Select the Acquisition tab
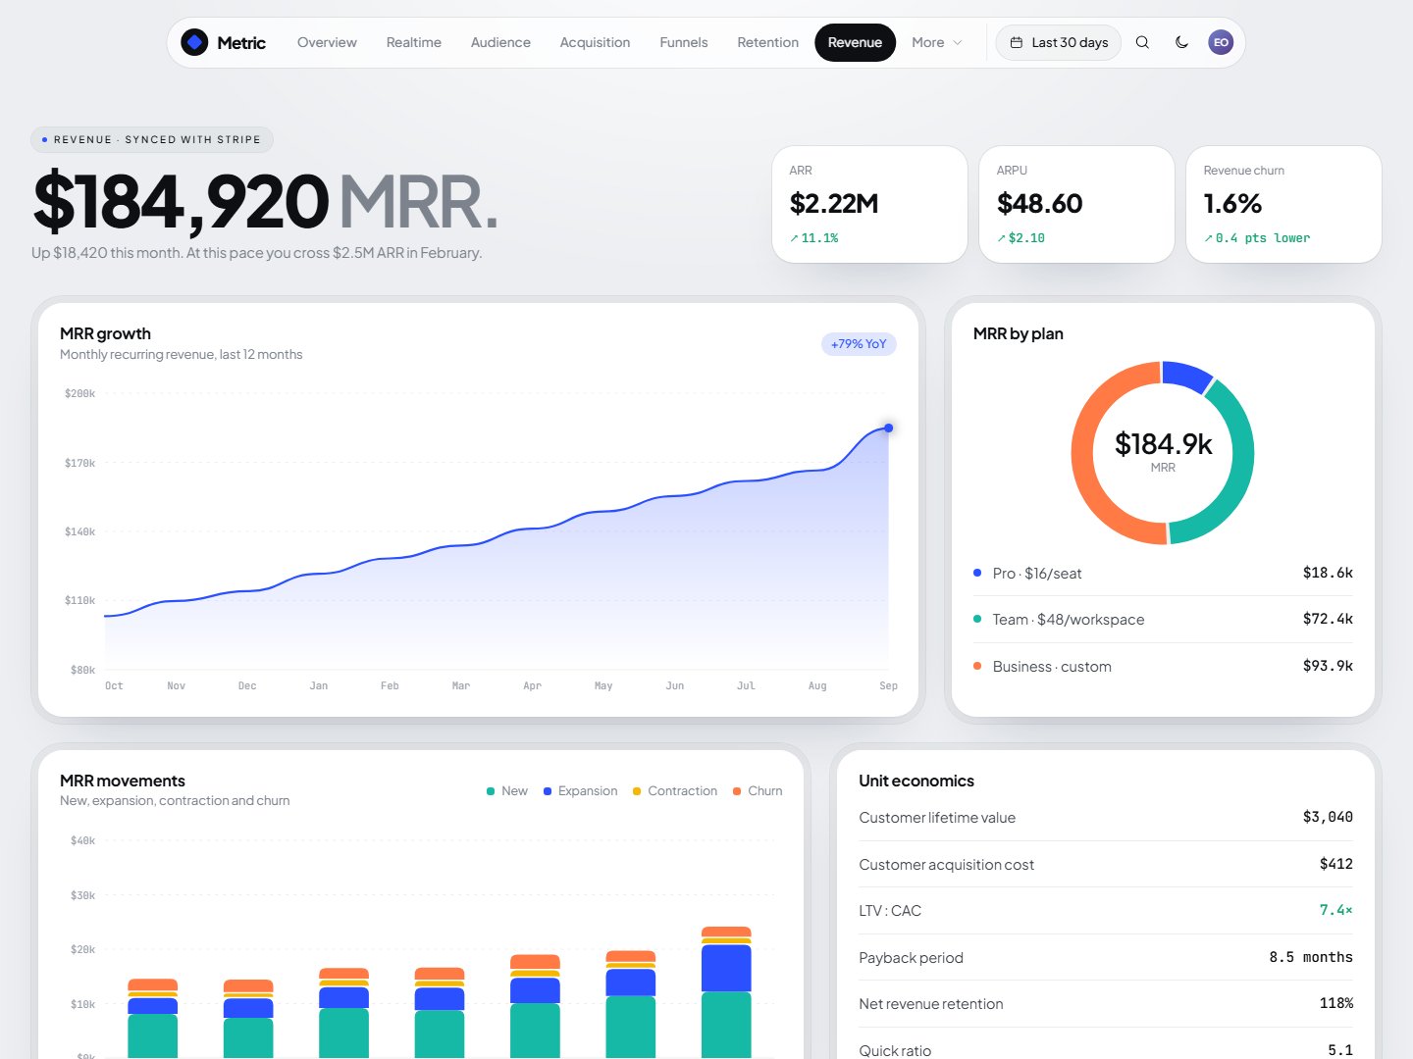 pos(595,42)
